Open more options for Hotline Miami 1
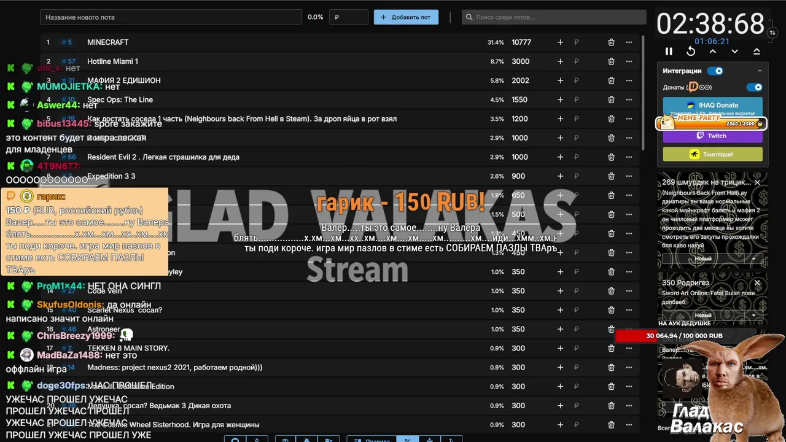786x442 pixels. (629, 61)
